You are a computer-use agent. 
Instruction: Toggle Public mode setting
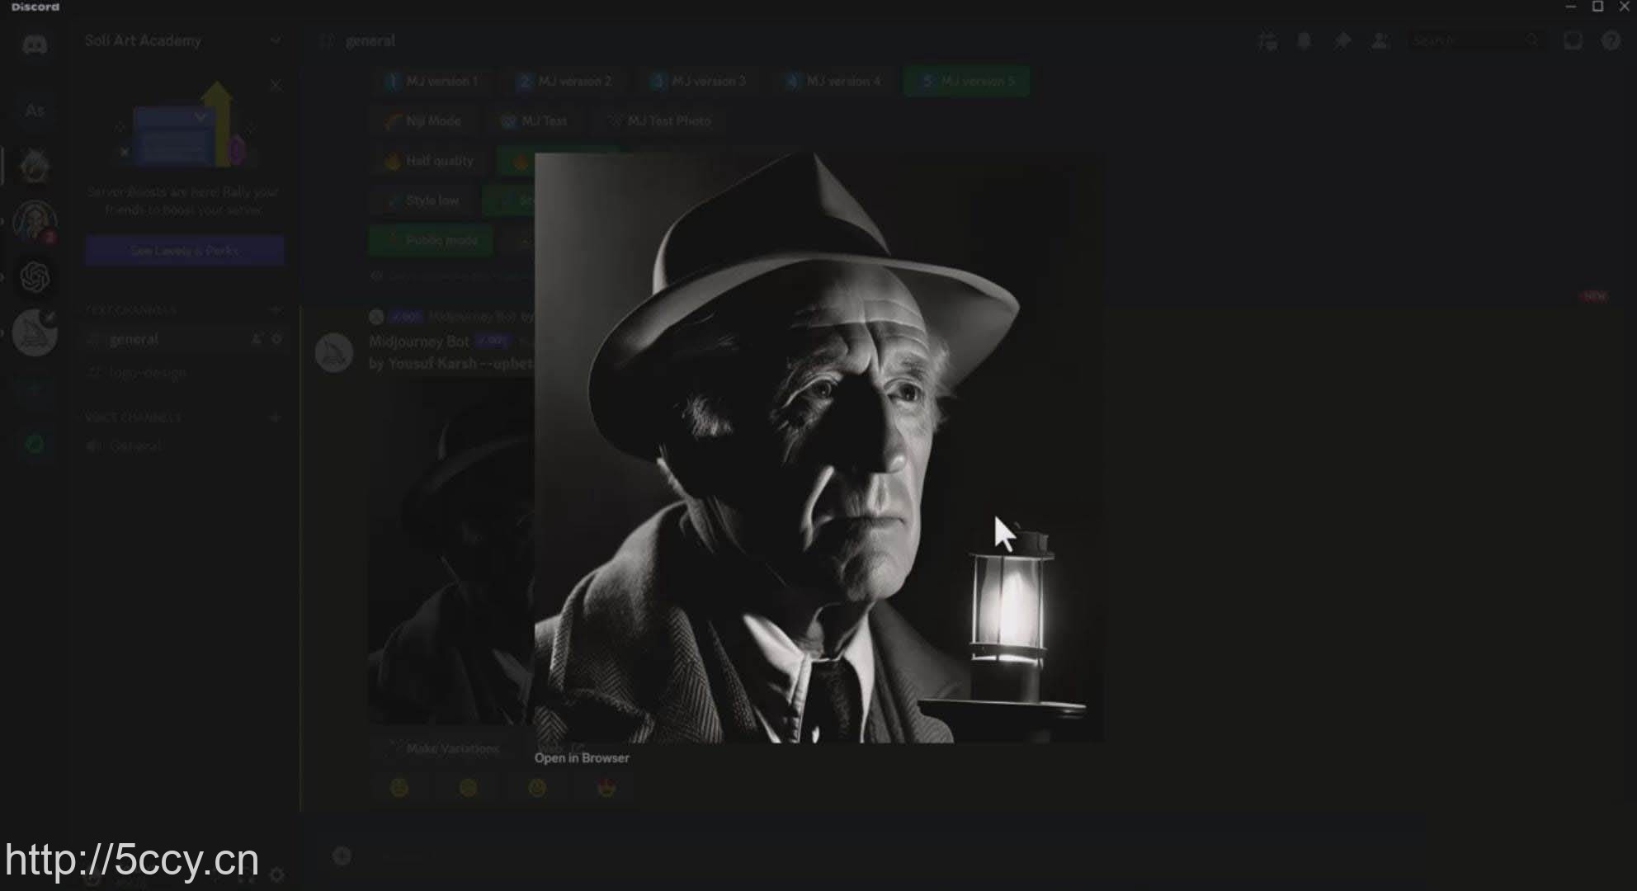pos(431,240)
